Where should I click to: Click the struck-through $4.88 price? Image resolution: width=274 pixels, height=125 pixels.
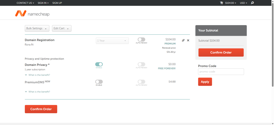tap(172, 81)
